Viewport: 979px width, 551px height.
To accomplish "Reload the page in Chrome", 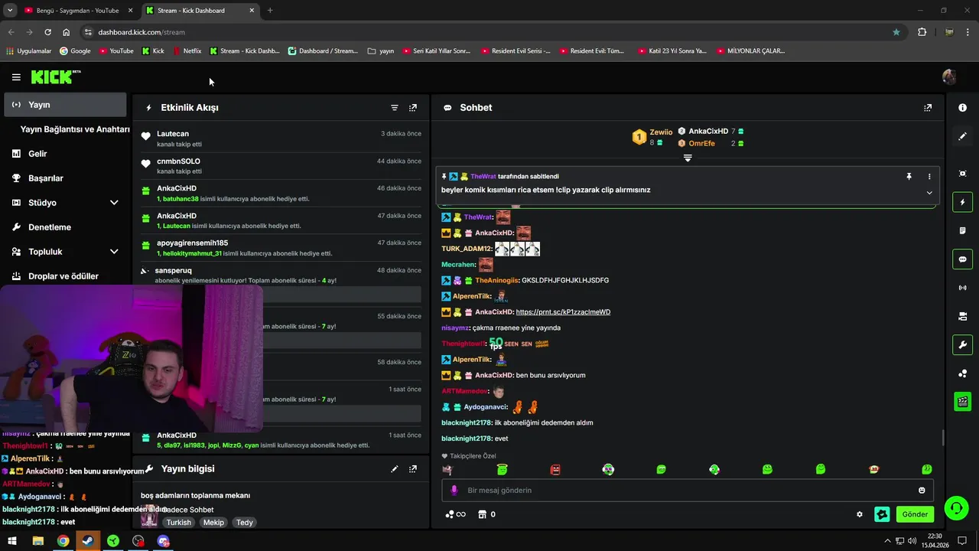I will (x=47, y=32).
